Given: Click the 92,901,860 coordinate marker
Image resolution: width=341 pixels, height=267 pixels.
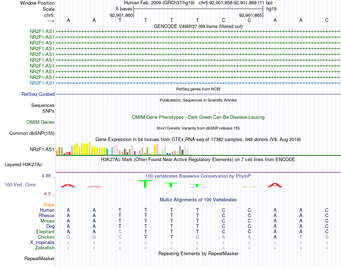Looking at the screenshot, I should coord(121,15).
